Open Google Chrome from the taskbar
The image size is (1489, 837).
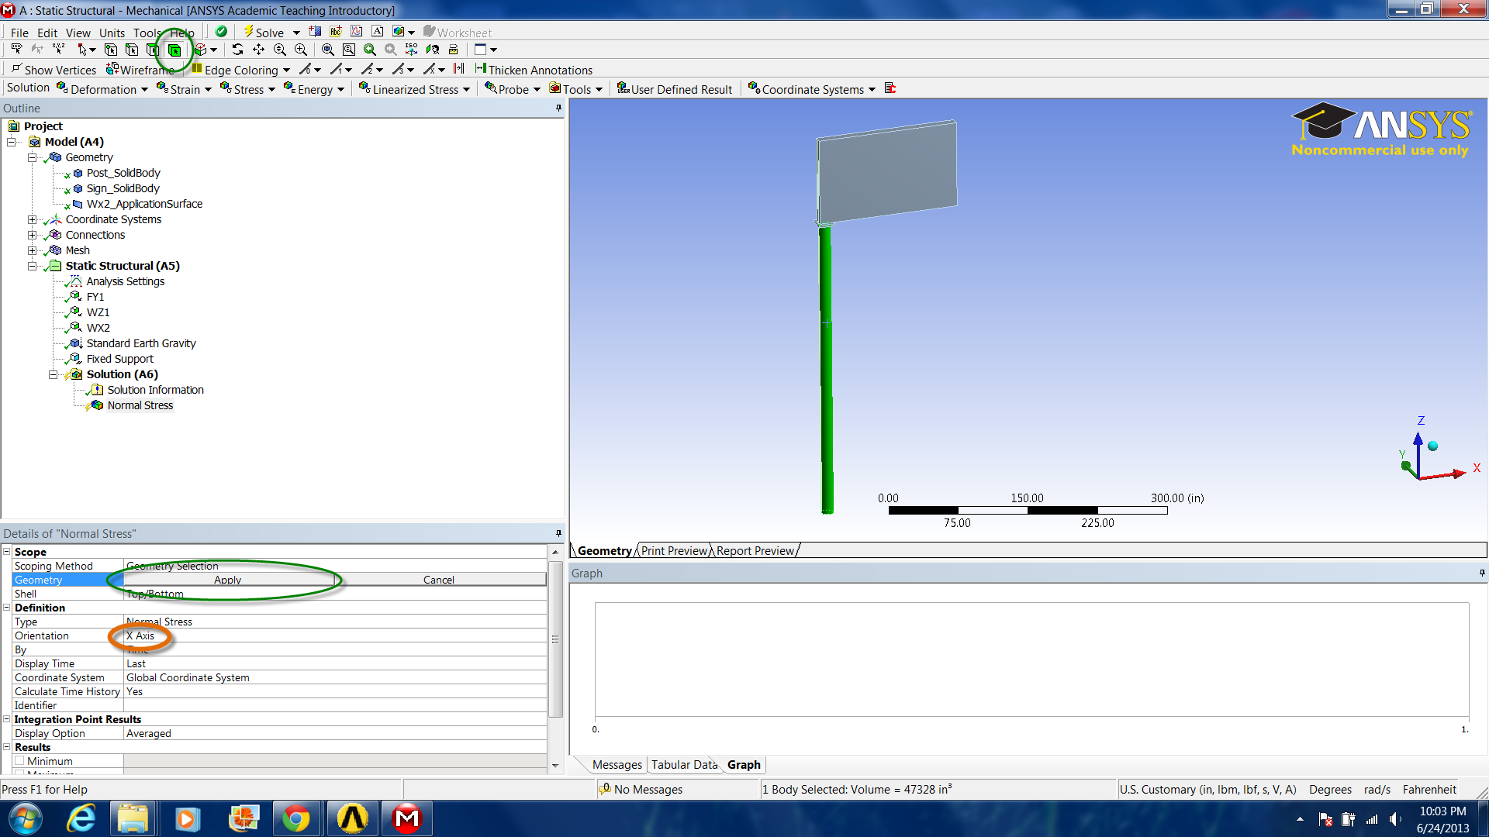click(x=295, y=818)
